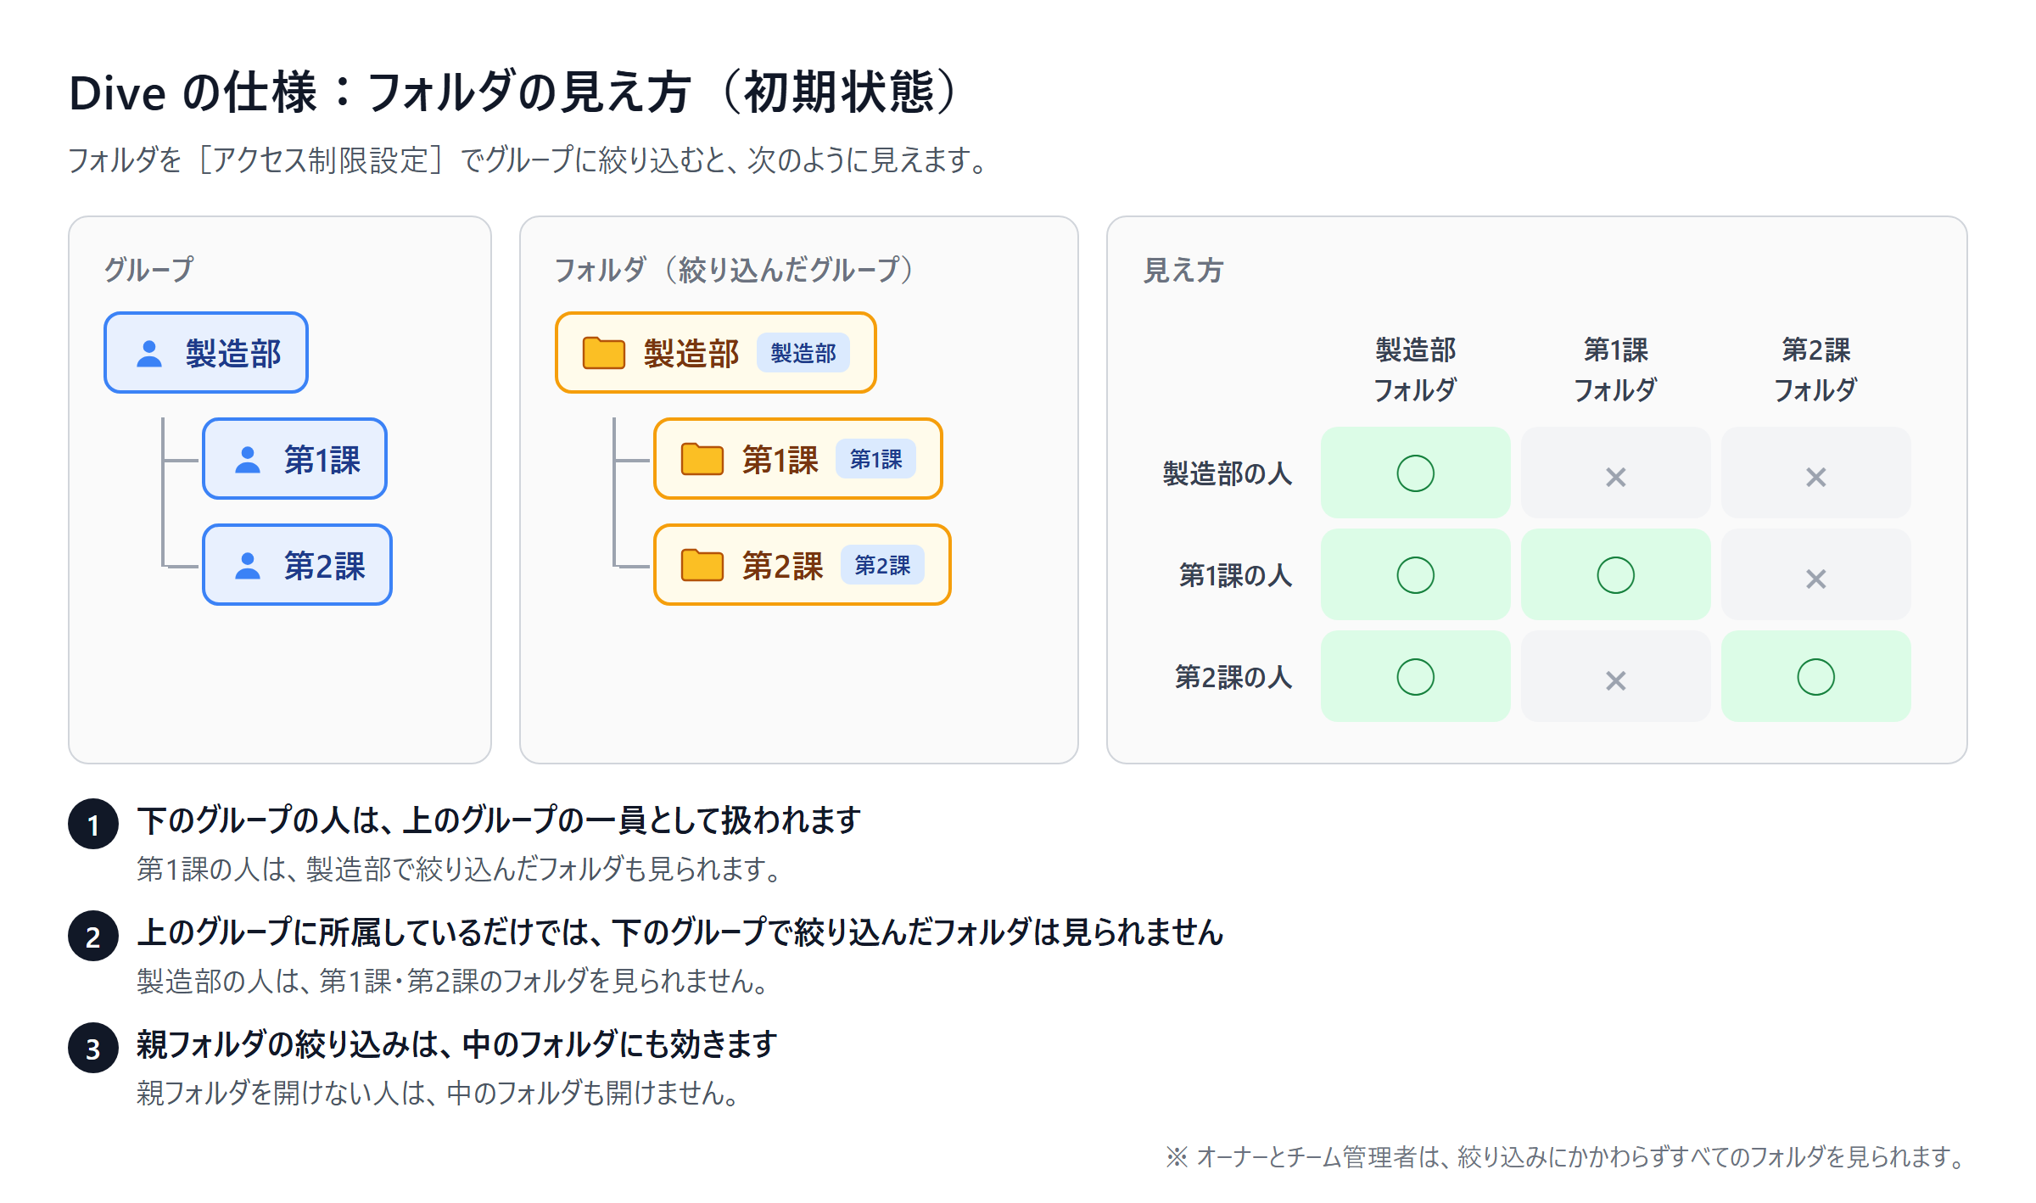The height and width of the screenshot is (1203, 2036).
Task: Click the cross for 製造部の人 and 第1課フォルダ
Action: (1616, 477)
